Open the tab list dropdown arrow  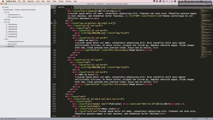coord(211,7)
